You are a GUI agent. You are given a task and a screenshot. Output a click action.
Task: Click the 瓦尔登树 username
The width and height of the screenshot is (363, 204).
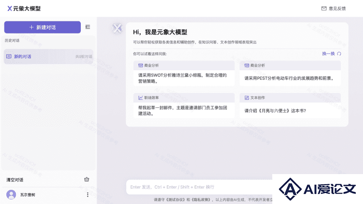coord(28,195)
